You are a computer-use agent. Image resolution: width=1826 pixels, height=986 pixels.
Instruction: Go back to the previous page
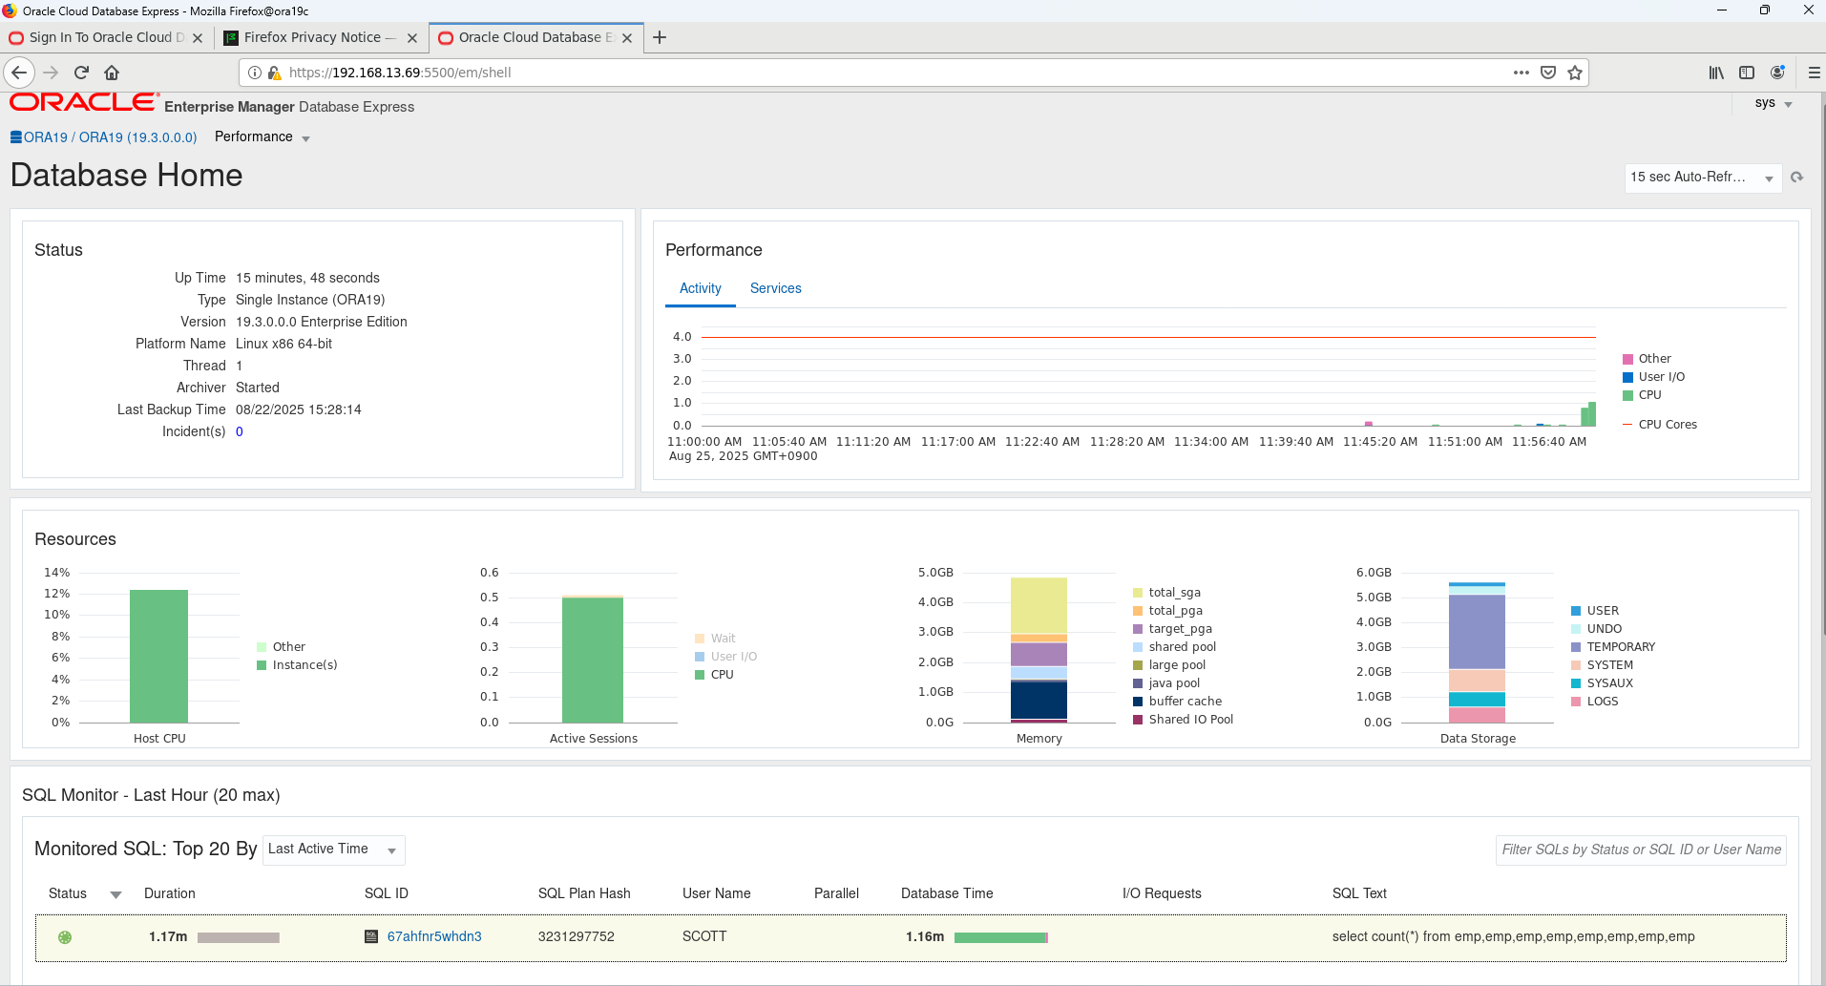click(x=19, y=73)
